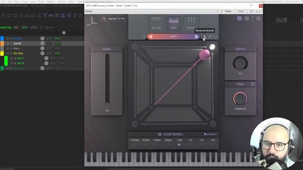Select next preset with right arrow
Image resolution: width=303 pixels, height=170 pixels.
(196, 37)
